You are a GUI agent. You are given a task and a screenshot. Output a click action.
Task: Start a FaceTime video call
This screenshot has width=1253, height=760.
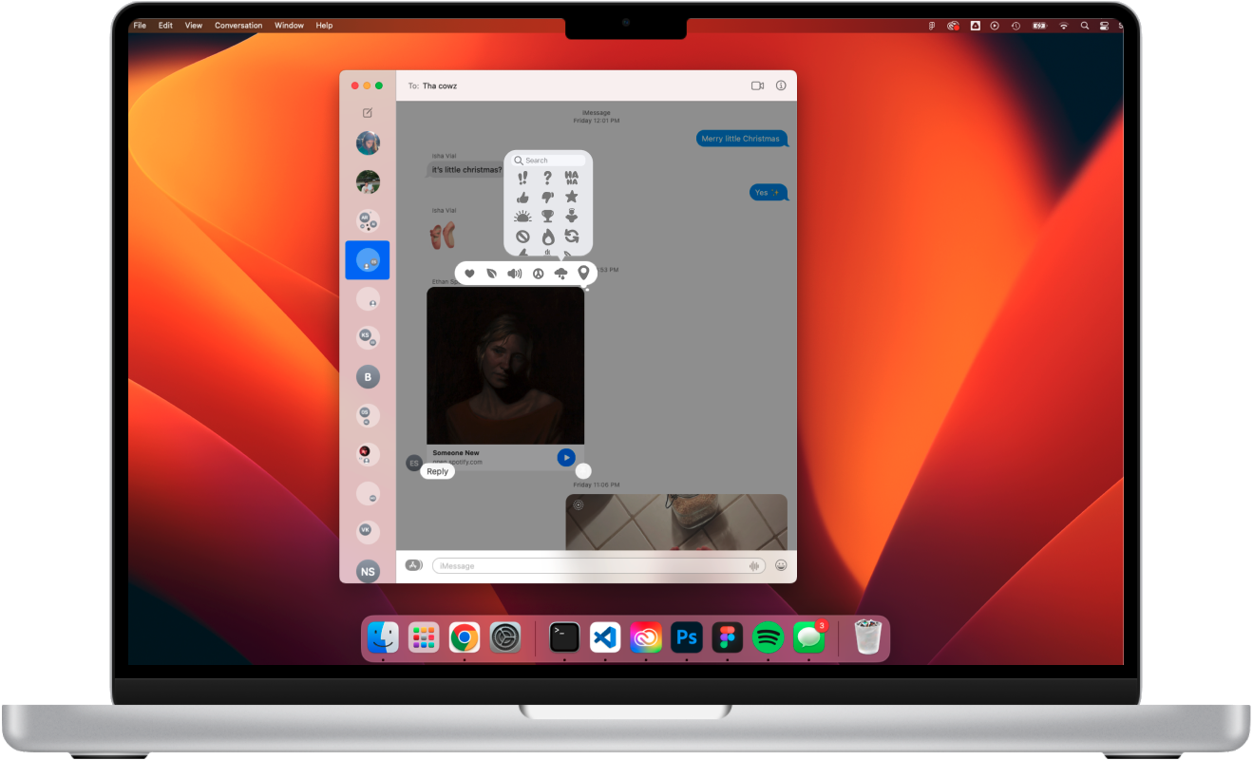[x=757, y=85]
